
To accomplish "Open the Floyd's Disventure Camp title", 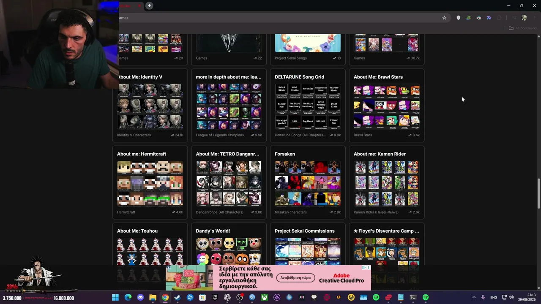I will [x=386, y=231].
